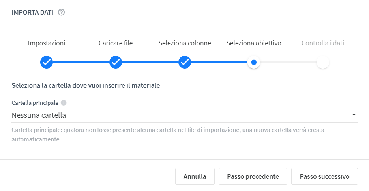Go to the Impostazioni step label
Viewport: 369px width, 191px height.
tap(47, 43)
